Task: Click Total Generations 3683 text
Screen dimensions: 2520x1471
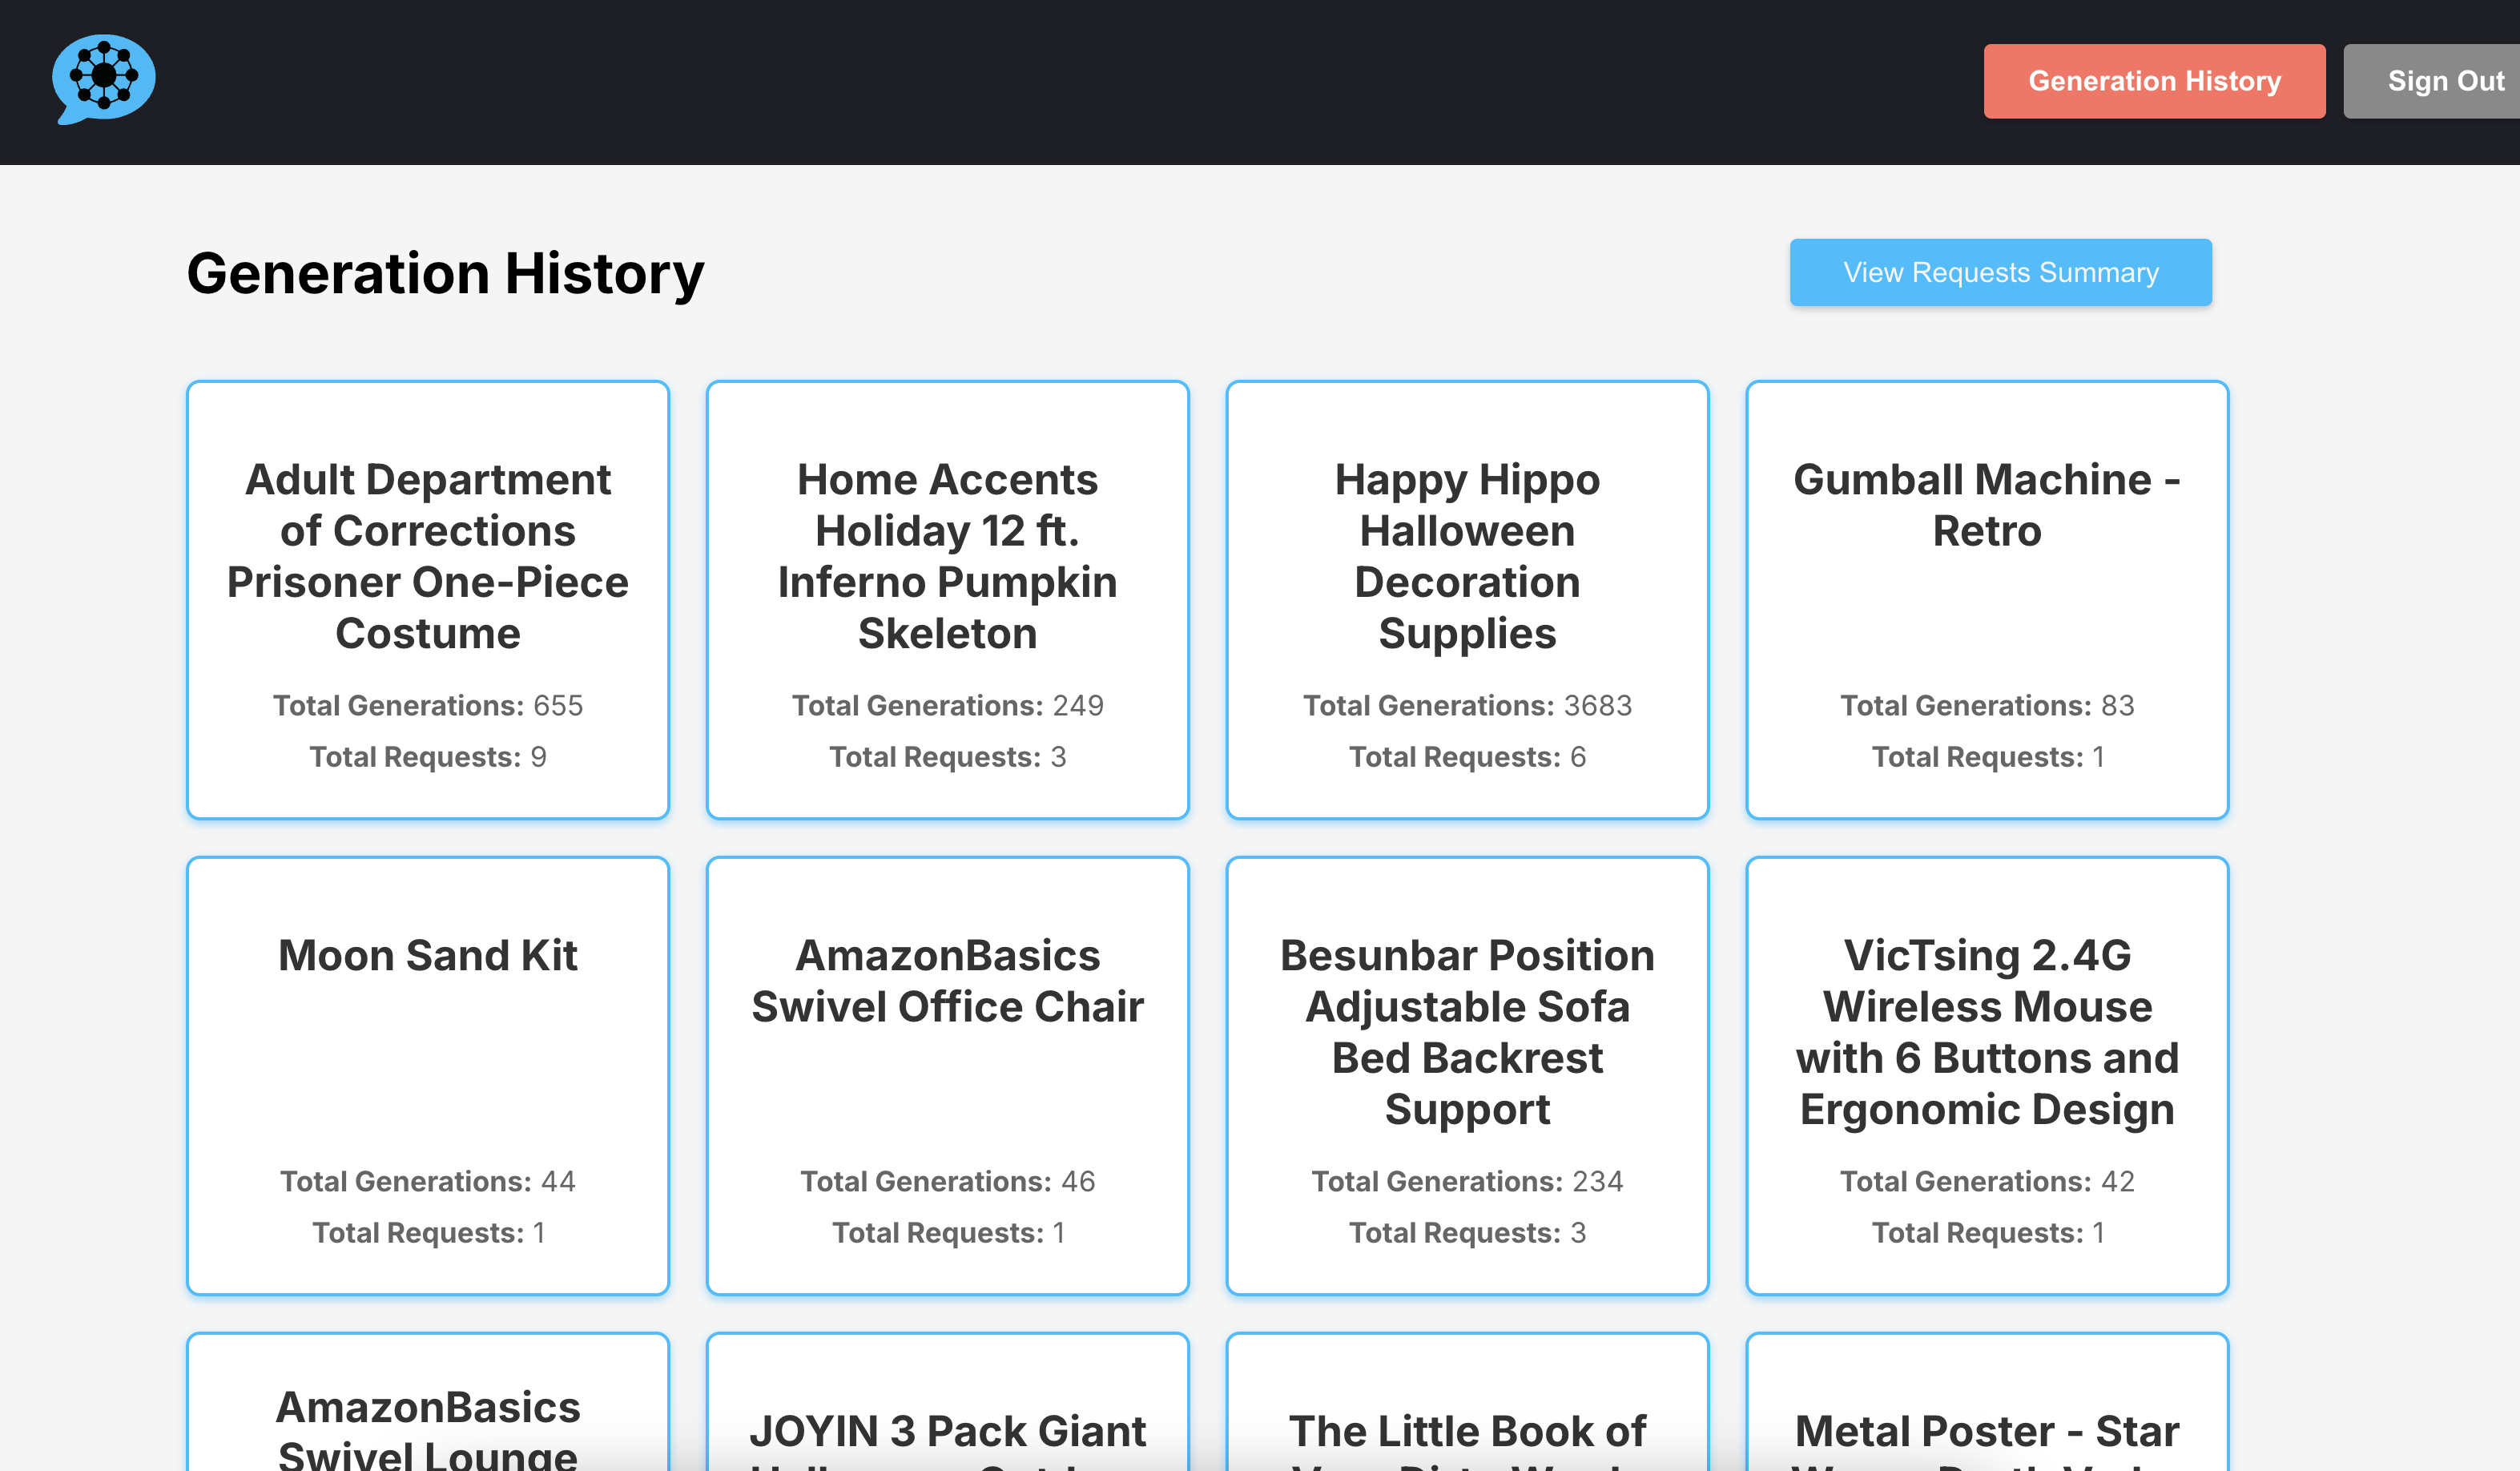Action: 1467,705
